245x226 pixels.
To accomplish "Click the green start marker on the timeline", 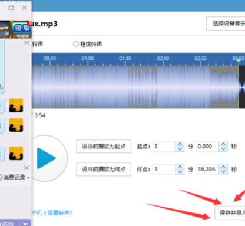I will [239, 61].
